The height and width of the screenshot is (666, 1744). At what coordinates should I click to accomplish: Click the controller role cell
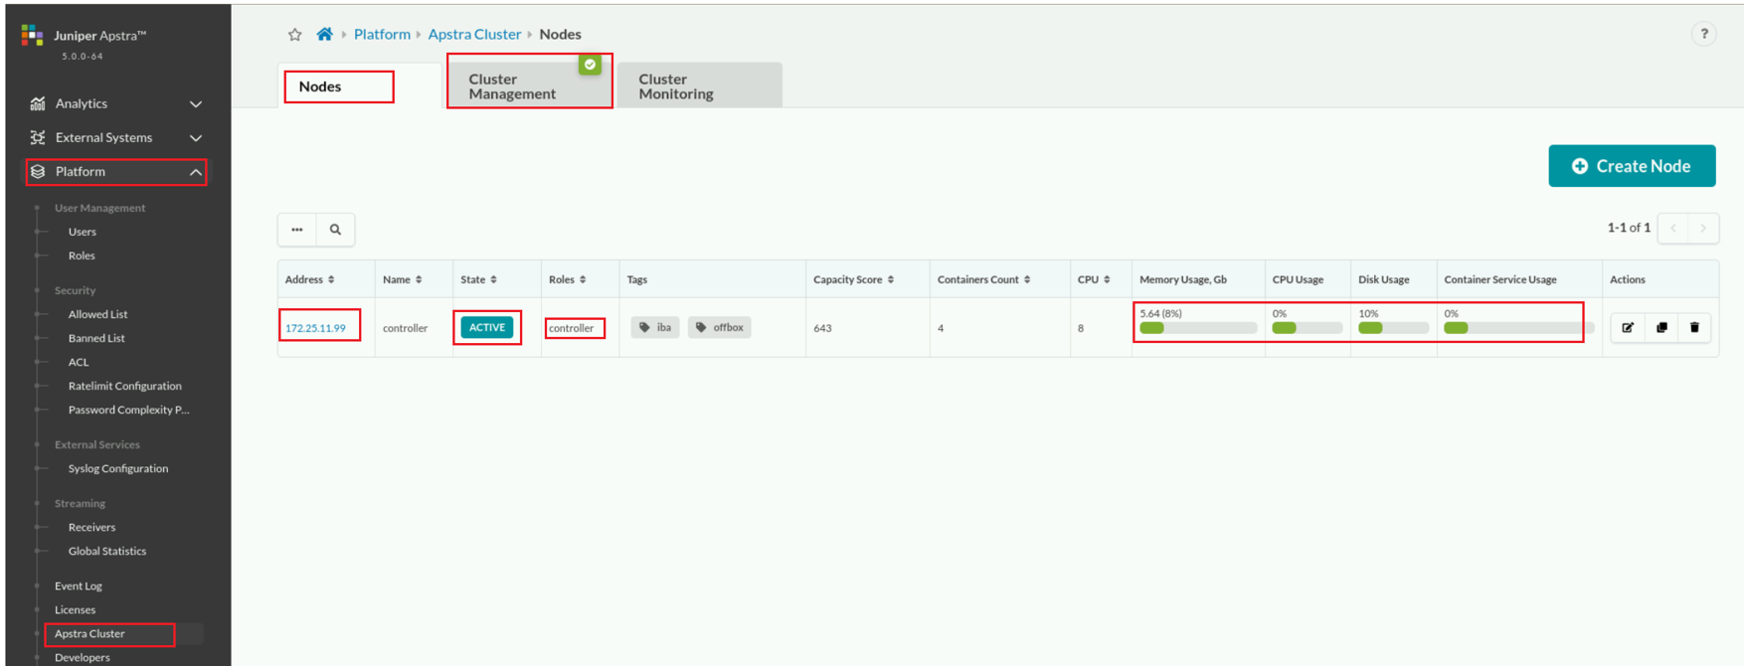click(x=572, y=328)
